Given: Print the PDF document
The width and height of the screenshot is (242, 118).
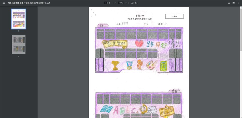Looking at the screenshot, I should click(x=233, y=3).
